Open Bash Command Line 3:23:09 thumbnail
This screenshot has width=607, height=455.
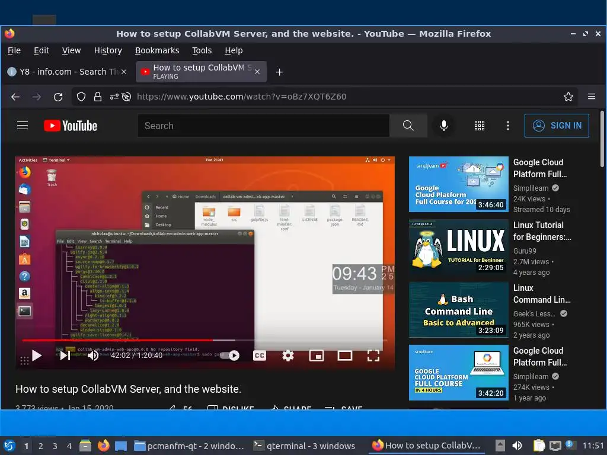[x=458, y=310]
